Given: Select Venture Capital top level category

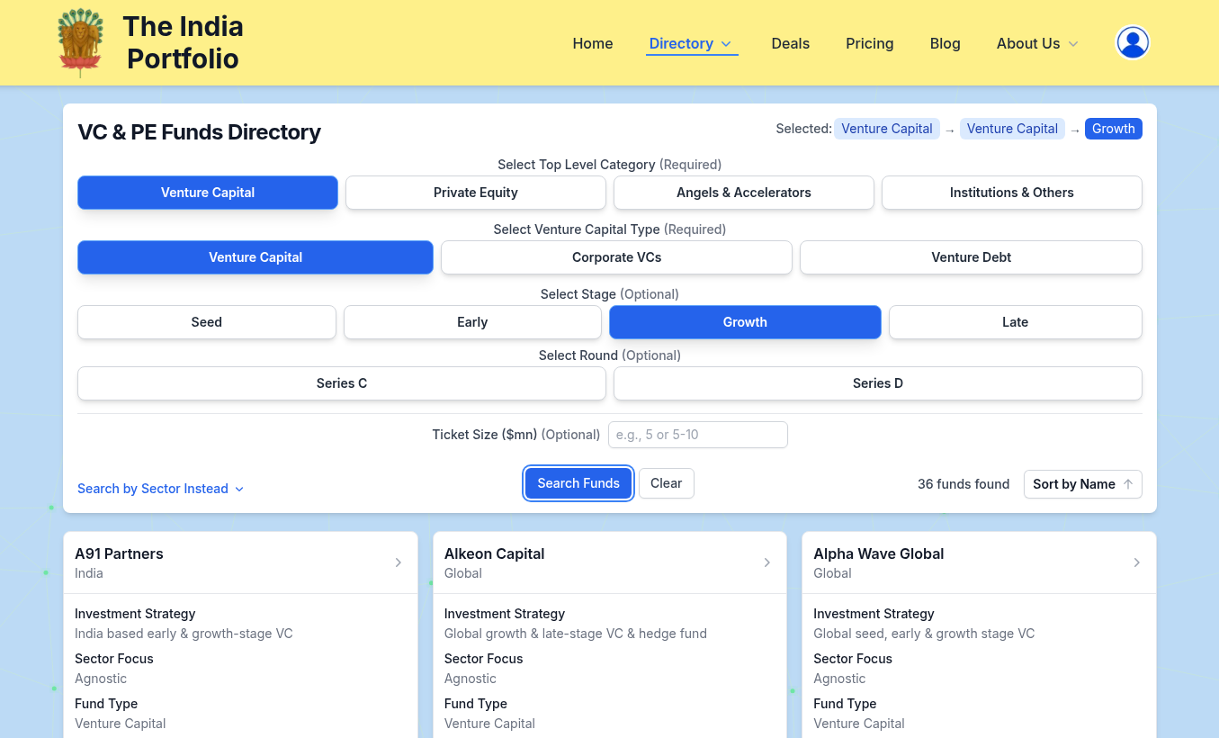Looking at the screenshot, I should [x=208, y=193].
